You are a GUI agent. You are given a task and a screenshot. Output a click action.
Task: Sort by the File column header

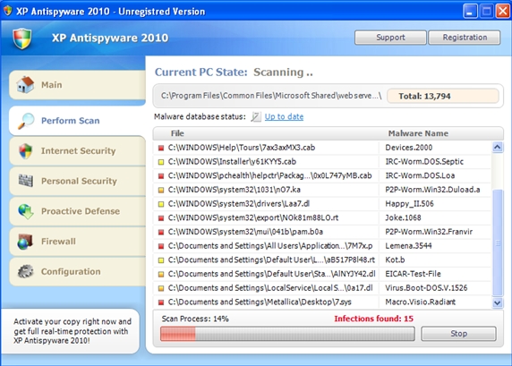177,133
